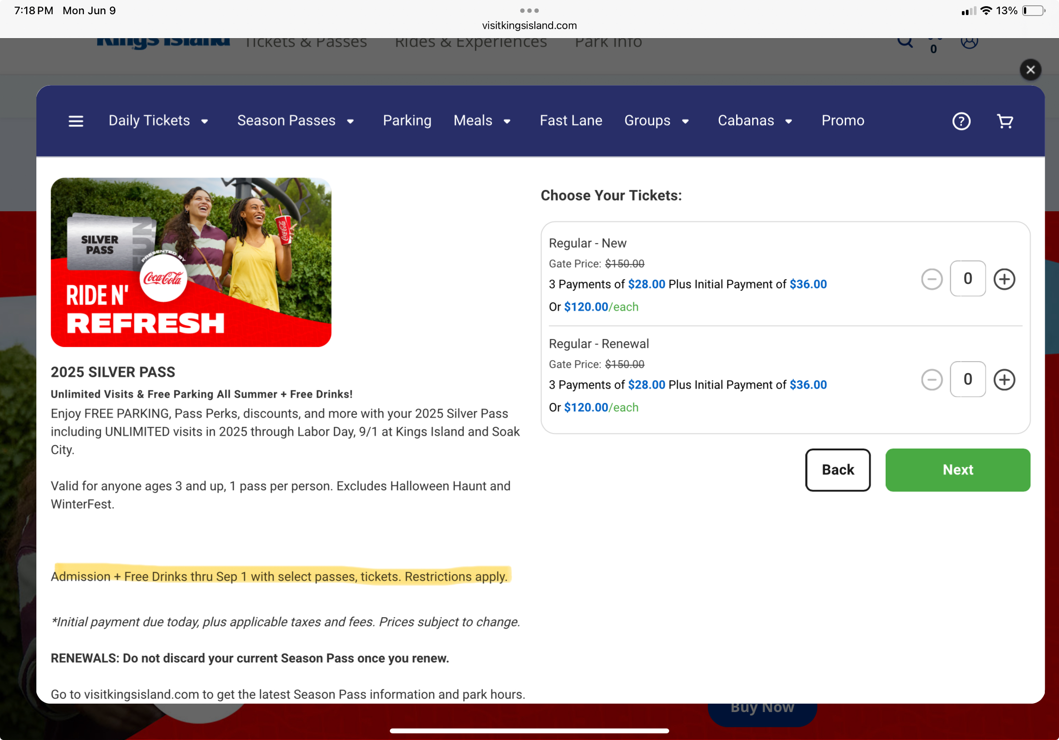Tap the visitkingsisland.com address bar
1059x740 pixels.
(x=529, y=25)
